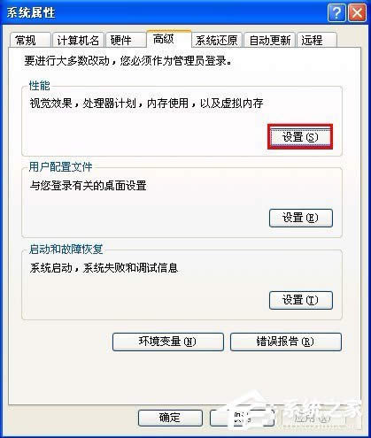The image size is (371, 438).
Task: Click the 用户配置文件 group label
Action: pos(60,167)
